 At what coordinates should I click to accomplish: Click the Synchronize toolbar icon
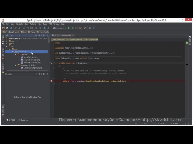11,28
